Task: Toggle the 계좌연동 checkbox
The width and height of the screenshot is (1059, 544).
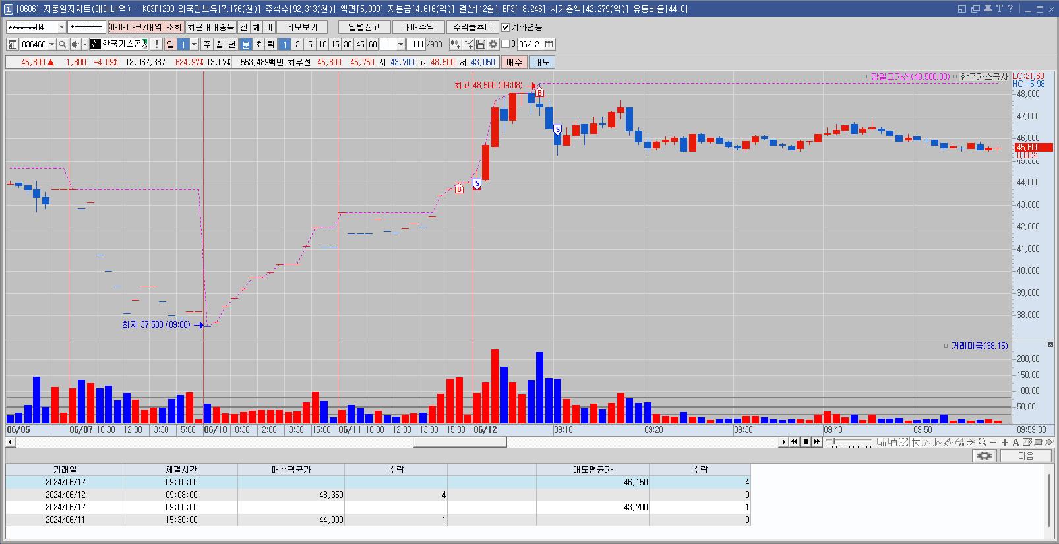Action: (x=505, y=27)
